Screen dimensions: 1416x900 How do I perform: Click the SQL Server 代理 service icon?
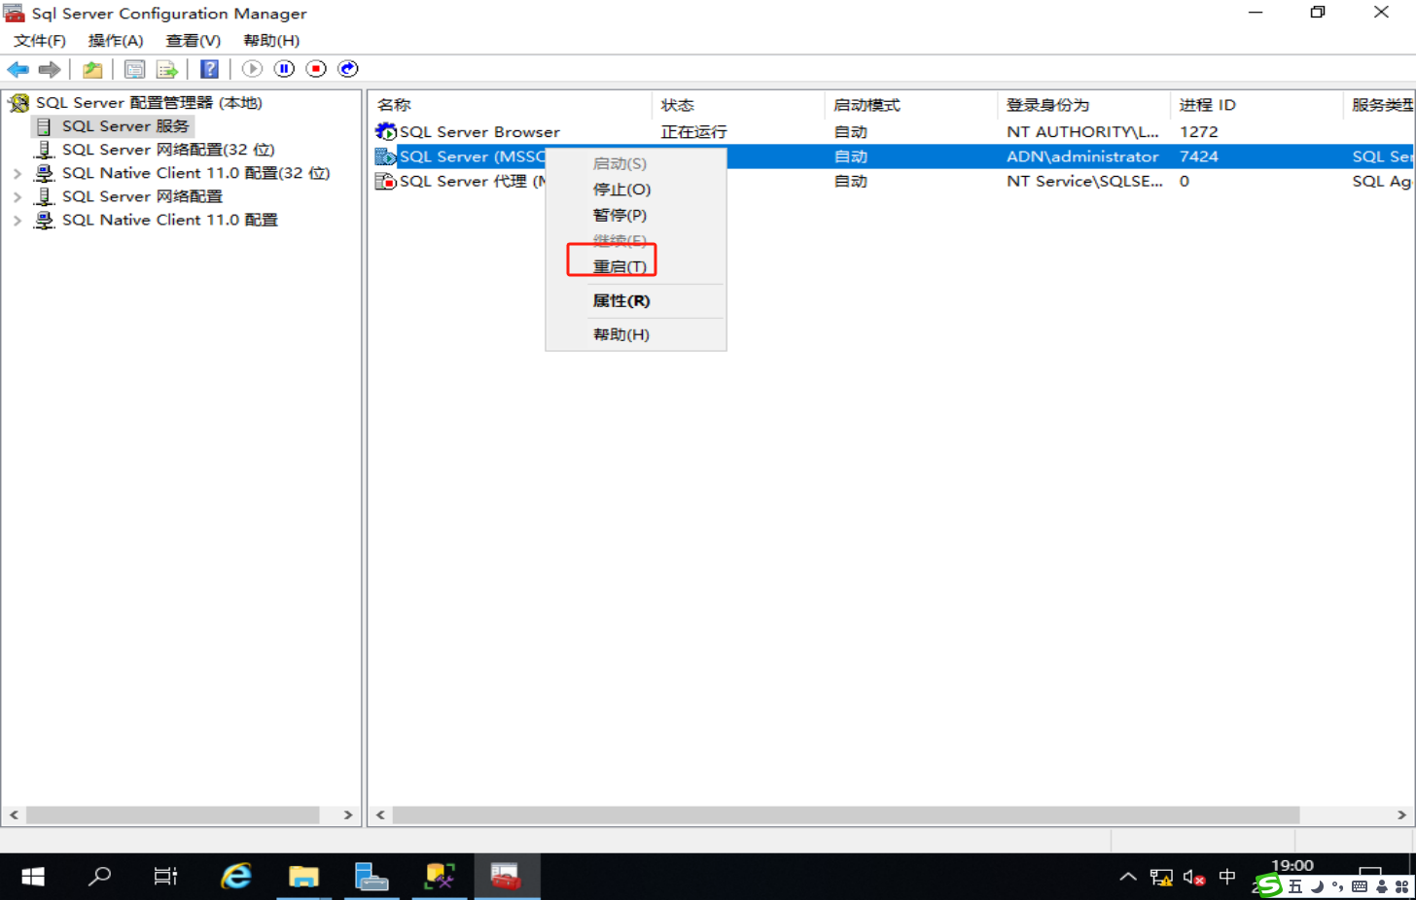[386, 181]
